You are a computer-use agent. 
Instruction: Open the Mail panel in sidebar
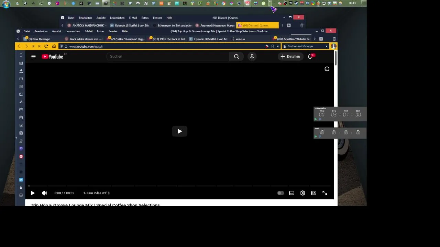[21, 110]
